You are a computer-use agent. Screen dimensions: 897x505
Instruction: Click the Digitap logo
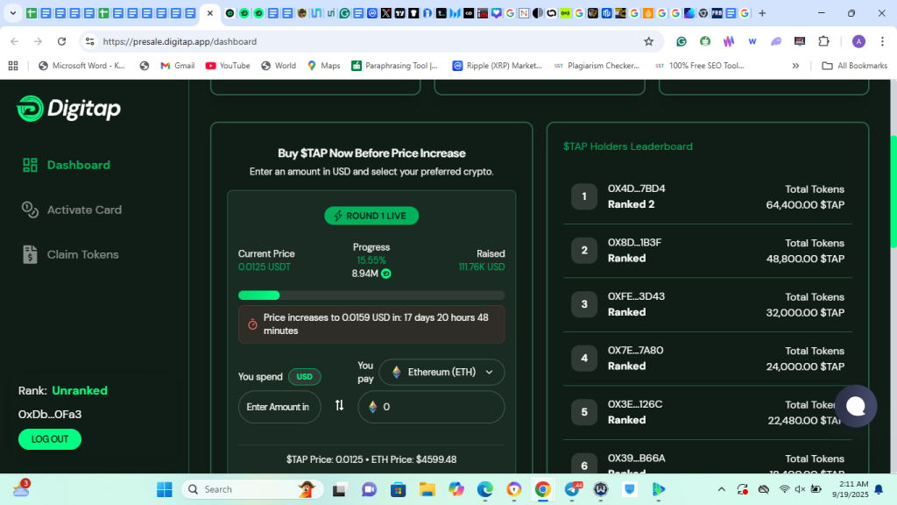point(68,109)
